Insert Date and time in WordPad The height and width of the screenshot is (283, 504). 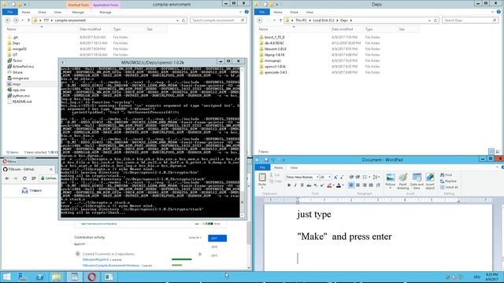tap(417, 181)
